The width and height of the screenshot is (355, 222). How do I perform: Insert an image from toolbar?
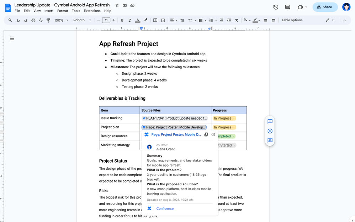(x=163, y=20)
